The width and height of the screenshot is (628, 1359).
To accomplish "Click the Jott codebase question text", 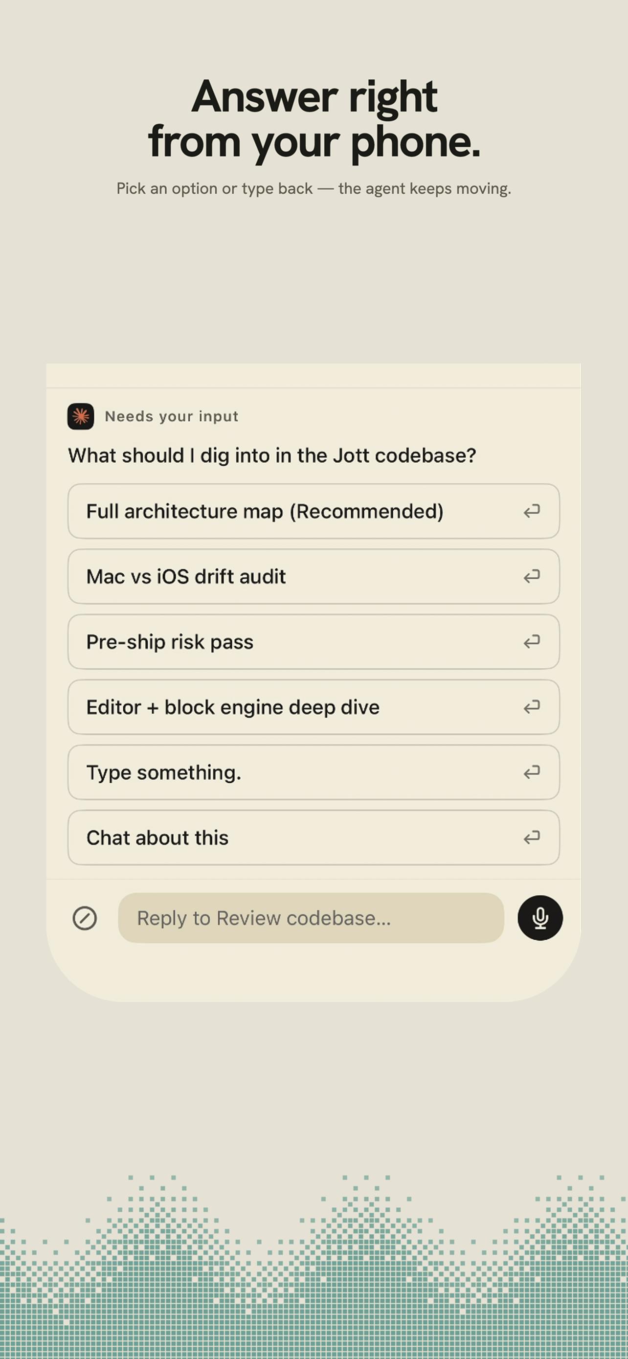I will (x=272, y=456).
